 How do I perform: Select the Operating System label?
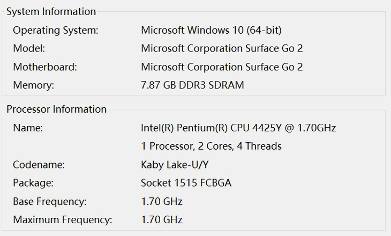click(x=56, y=30)
